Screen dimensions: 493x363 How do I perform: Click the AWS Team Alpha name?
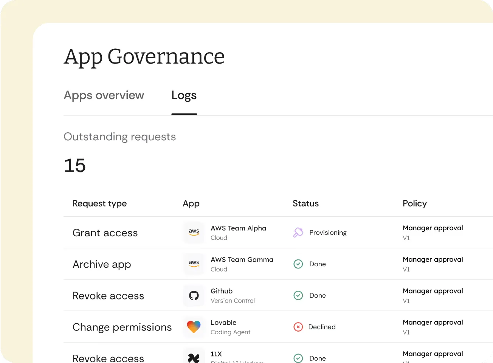(239, 228)
